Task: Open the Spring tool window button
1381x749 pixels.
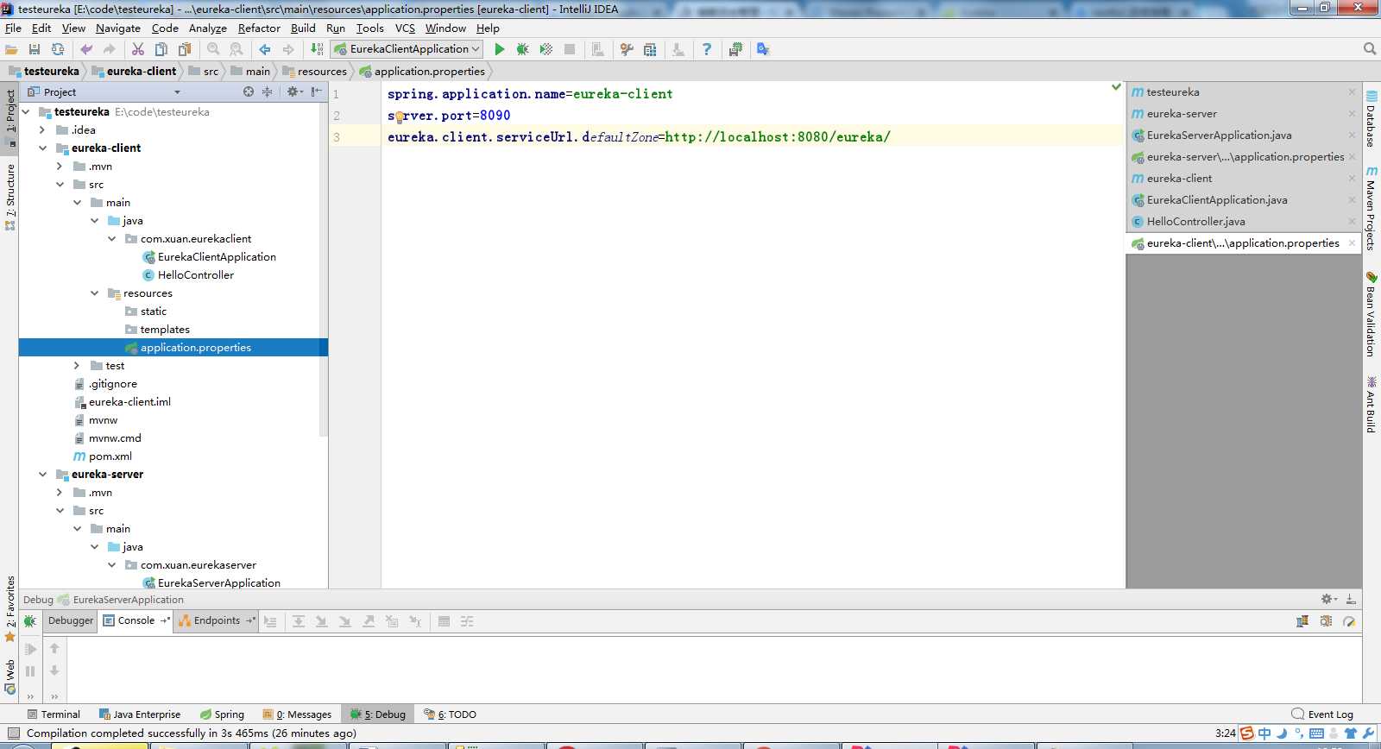Action: click(222, 714)
